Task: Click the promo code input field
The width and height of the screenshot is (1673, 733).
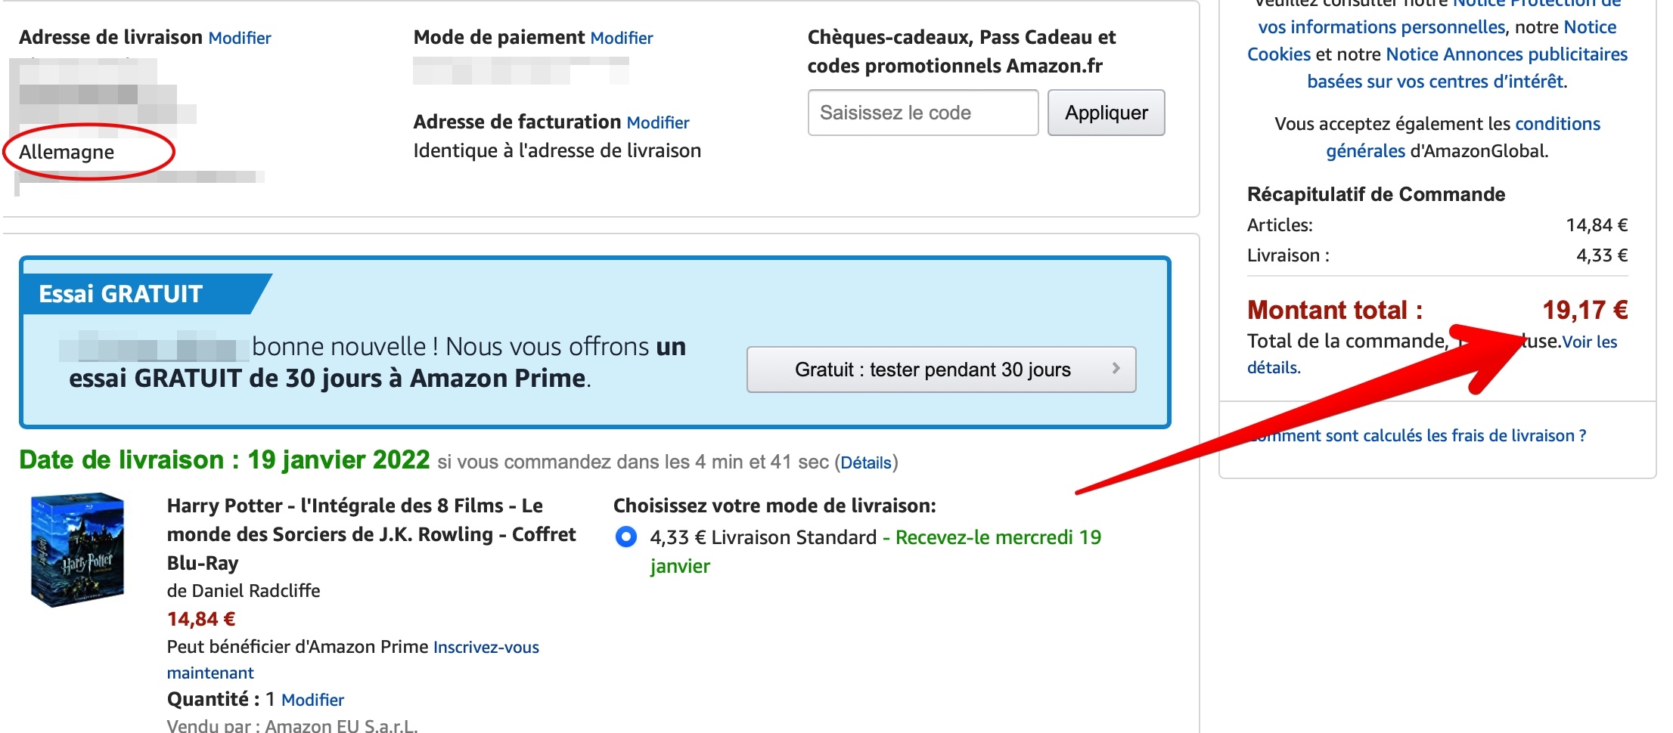Action: pyautogui.click(x=922, y=113)
